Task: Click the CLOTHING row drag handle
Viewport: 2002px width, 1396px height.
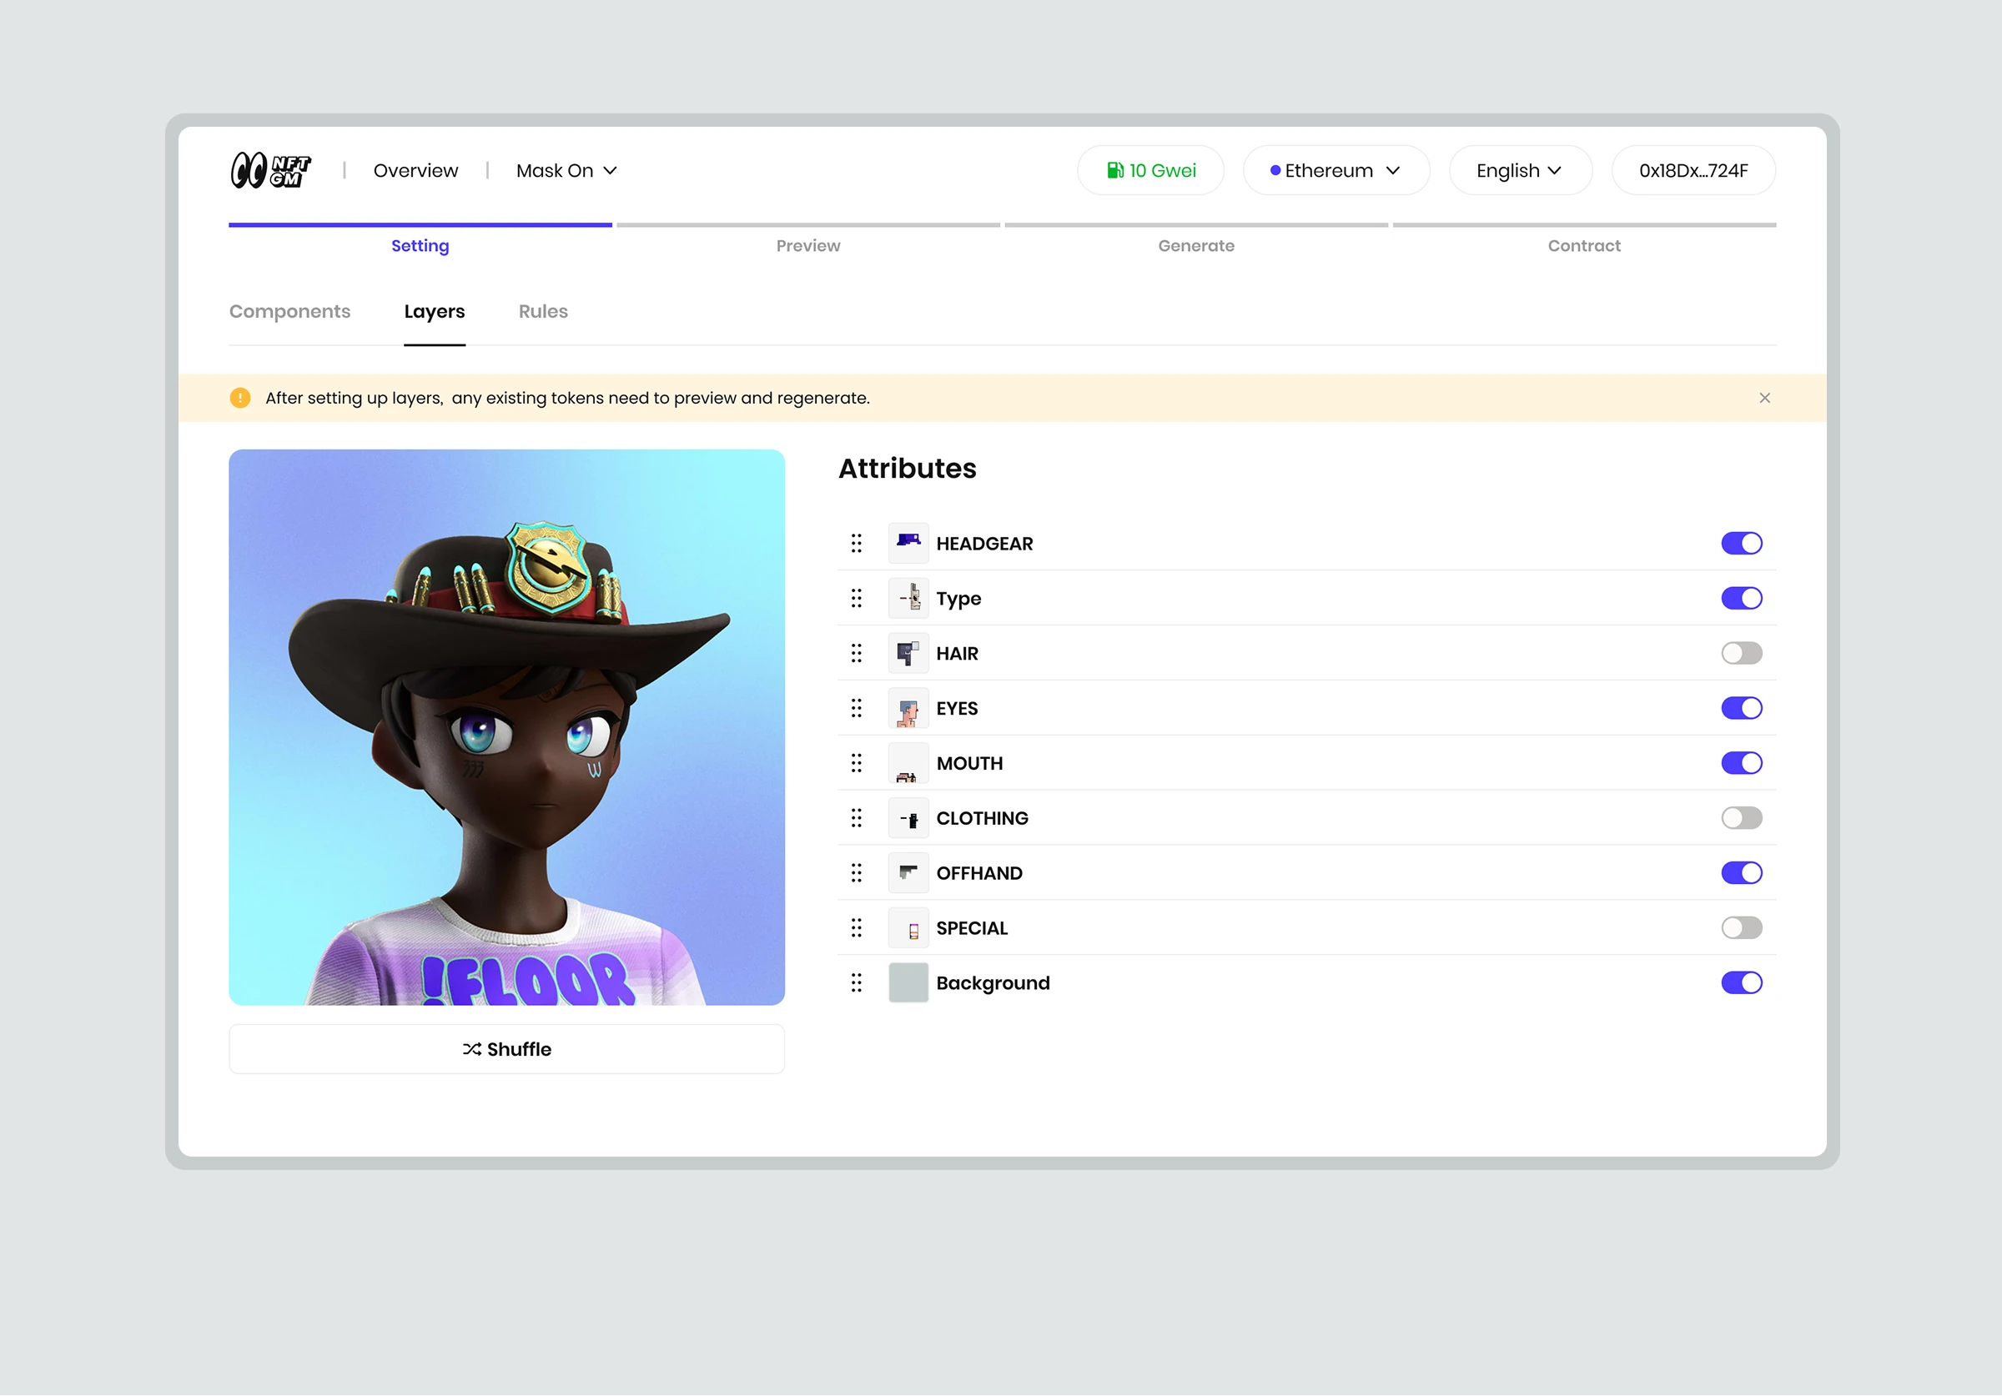Action: click(x=856, y=818)
